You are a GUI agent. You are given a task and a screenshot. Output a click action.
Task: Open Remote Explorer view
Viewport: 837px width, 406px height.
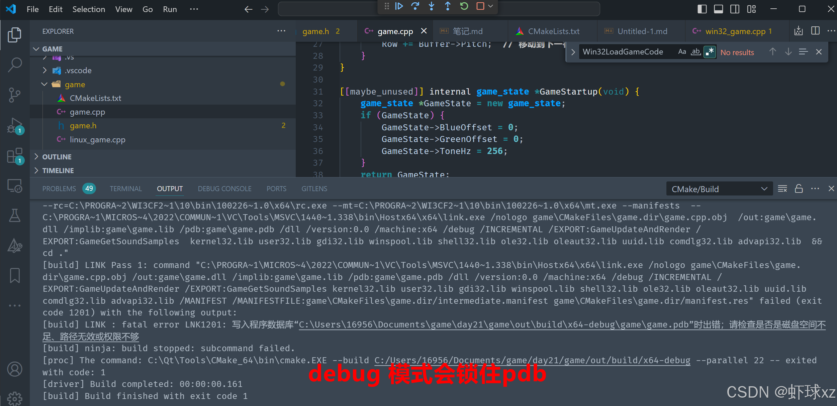click(14, 186)
